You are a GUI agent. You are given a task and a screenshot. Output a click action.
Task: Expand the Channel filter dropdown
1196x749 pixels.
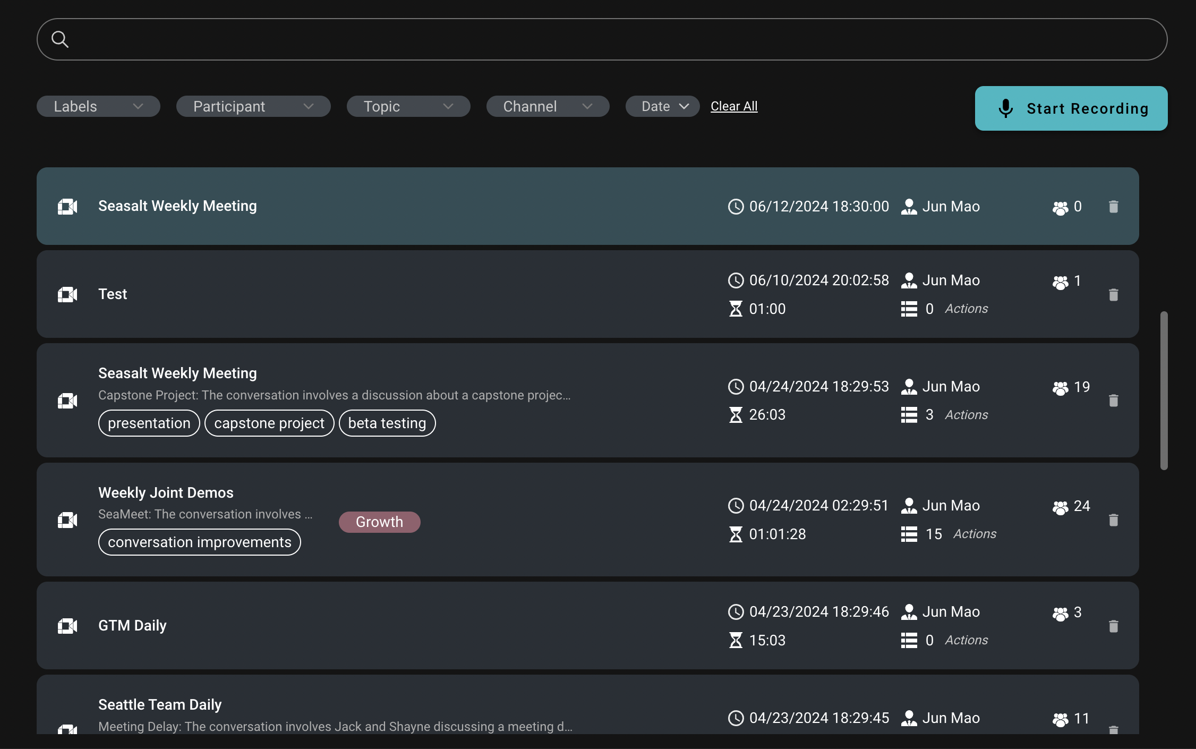click(x=548, y=106)
